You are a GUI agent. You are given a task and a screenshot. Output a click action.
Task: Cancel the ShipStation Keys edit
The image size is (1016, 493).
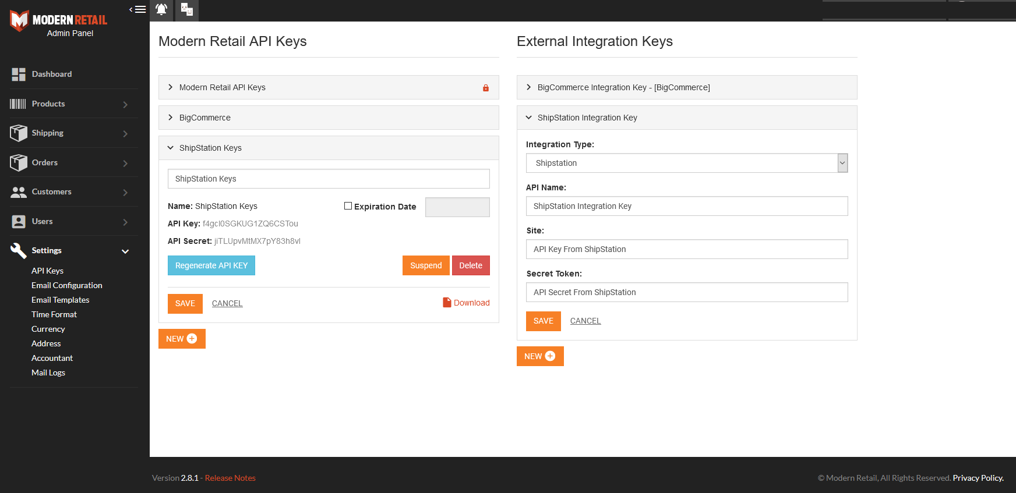tap(227, 303)
